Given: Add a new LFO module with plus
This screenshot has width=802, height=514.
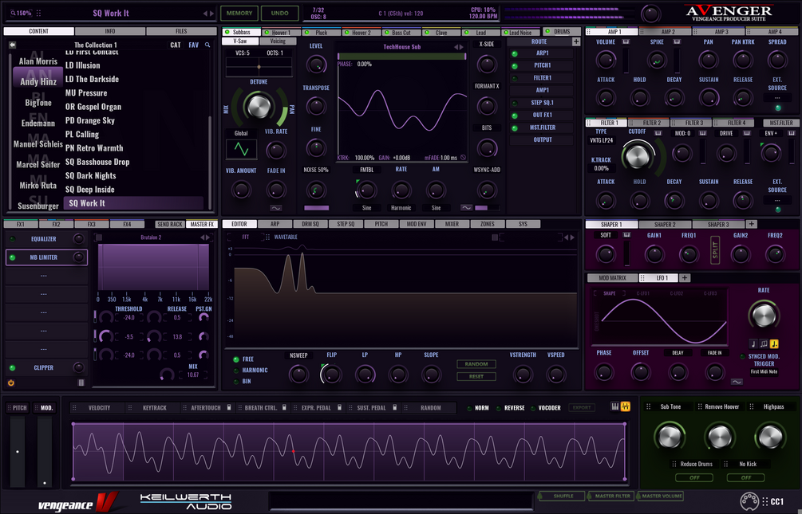Looking at the screenshot, I should 685,278.
